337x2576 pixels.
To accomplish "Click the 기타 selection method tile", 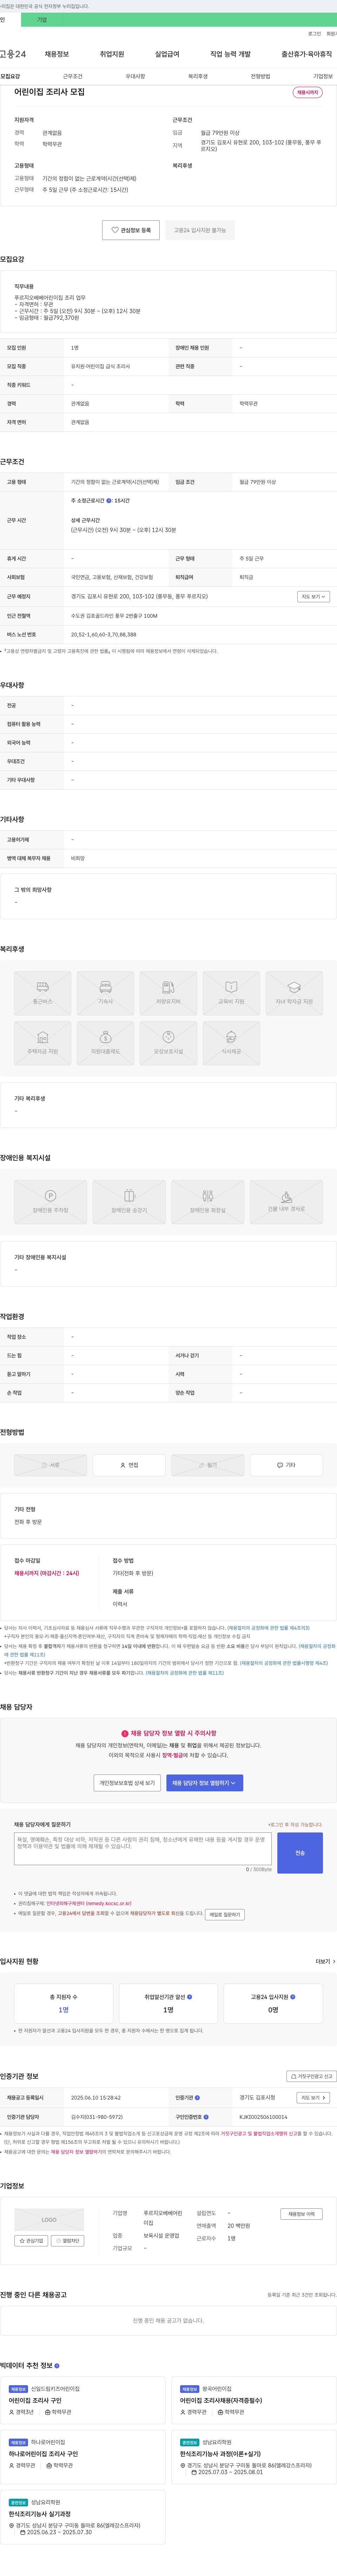I will tap(286, 1465).
